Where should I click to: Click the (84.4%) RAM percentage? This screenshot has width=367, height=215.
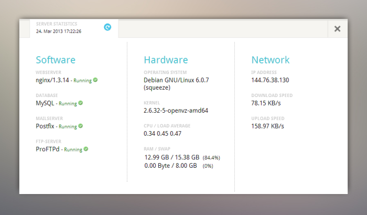point(211,158)
